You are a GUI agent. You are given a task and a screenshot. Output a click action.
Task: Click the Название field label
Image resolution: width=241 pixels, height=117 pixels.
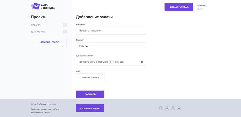pyautogui.click(x=81, y=24)
